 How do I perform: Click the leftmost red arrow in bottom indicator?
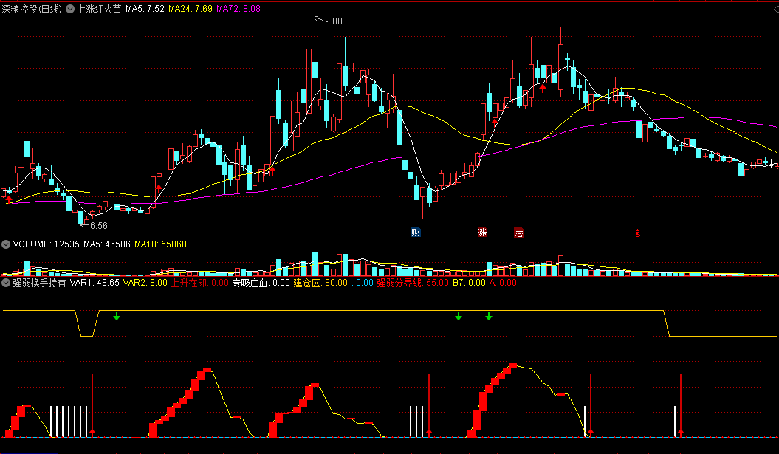tap(92, 432)
